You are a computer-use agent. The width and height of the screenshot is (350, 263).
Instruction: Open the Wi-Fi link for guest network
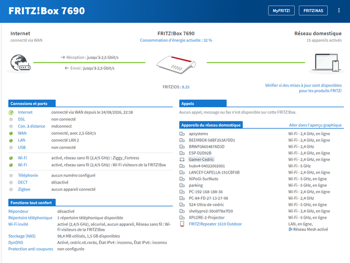coord(22,165)
